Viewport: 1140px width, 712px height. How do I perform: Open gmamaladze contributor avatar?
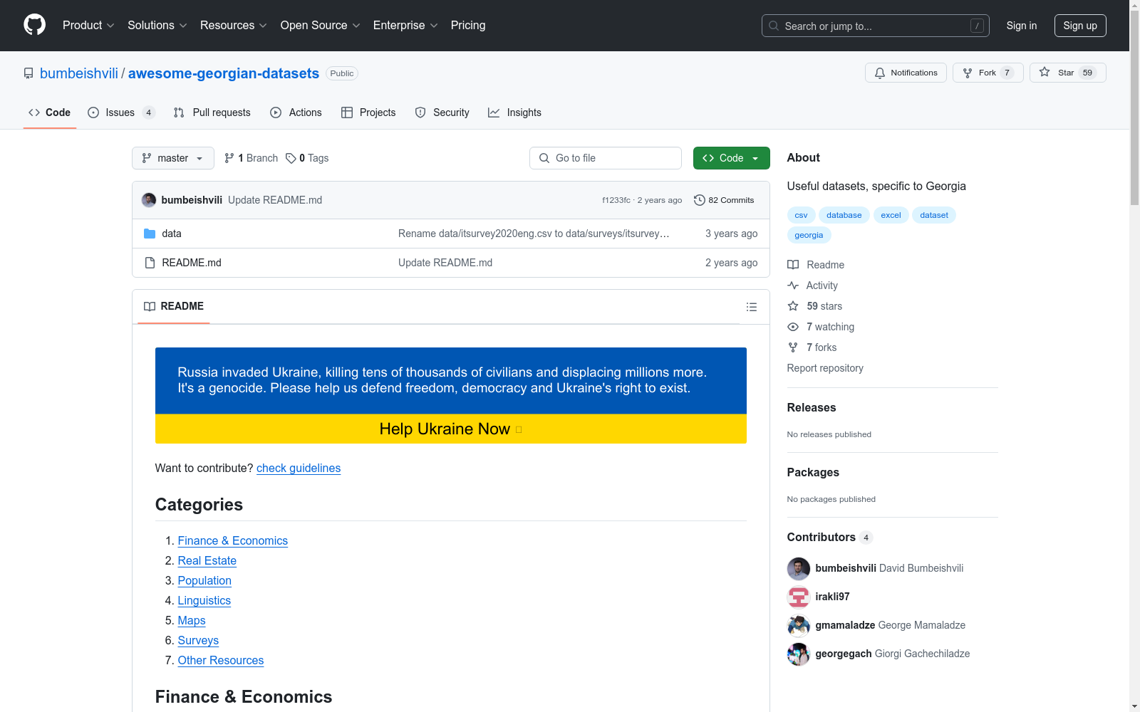pos(798,625)
